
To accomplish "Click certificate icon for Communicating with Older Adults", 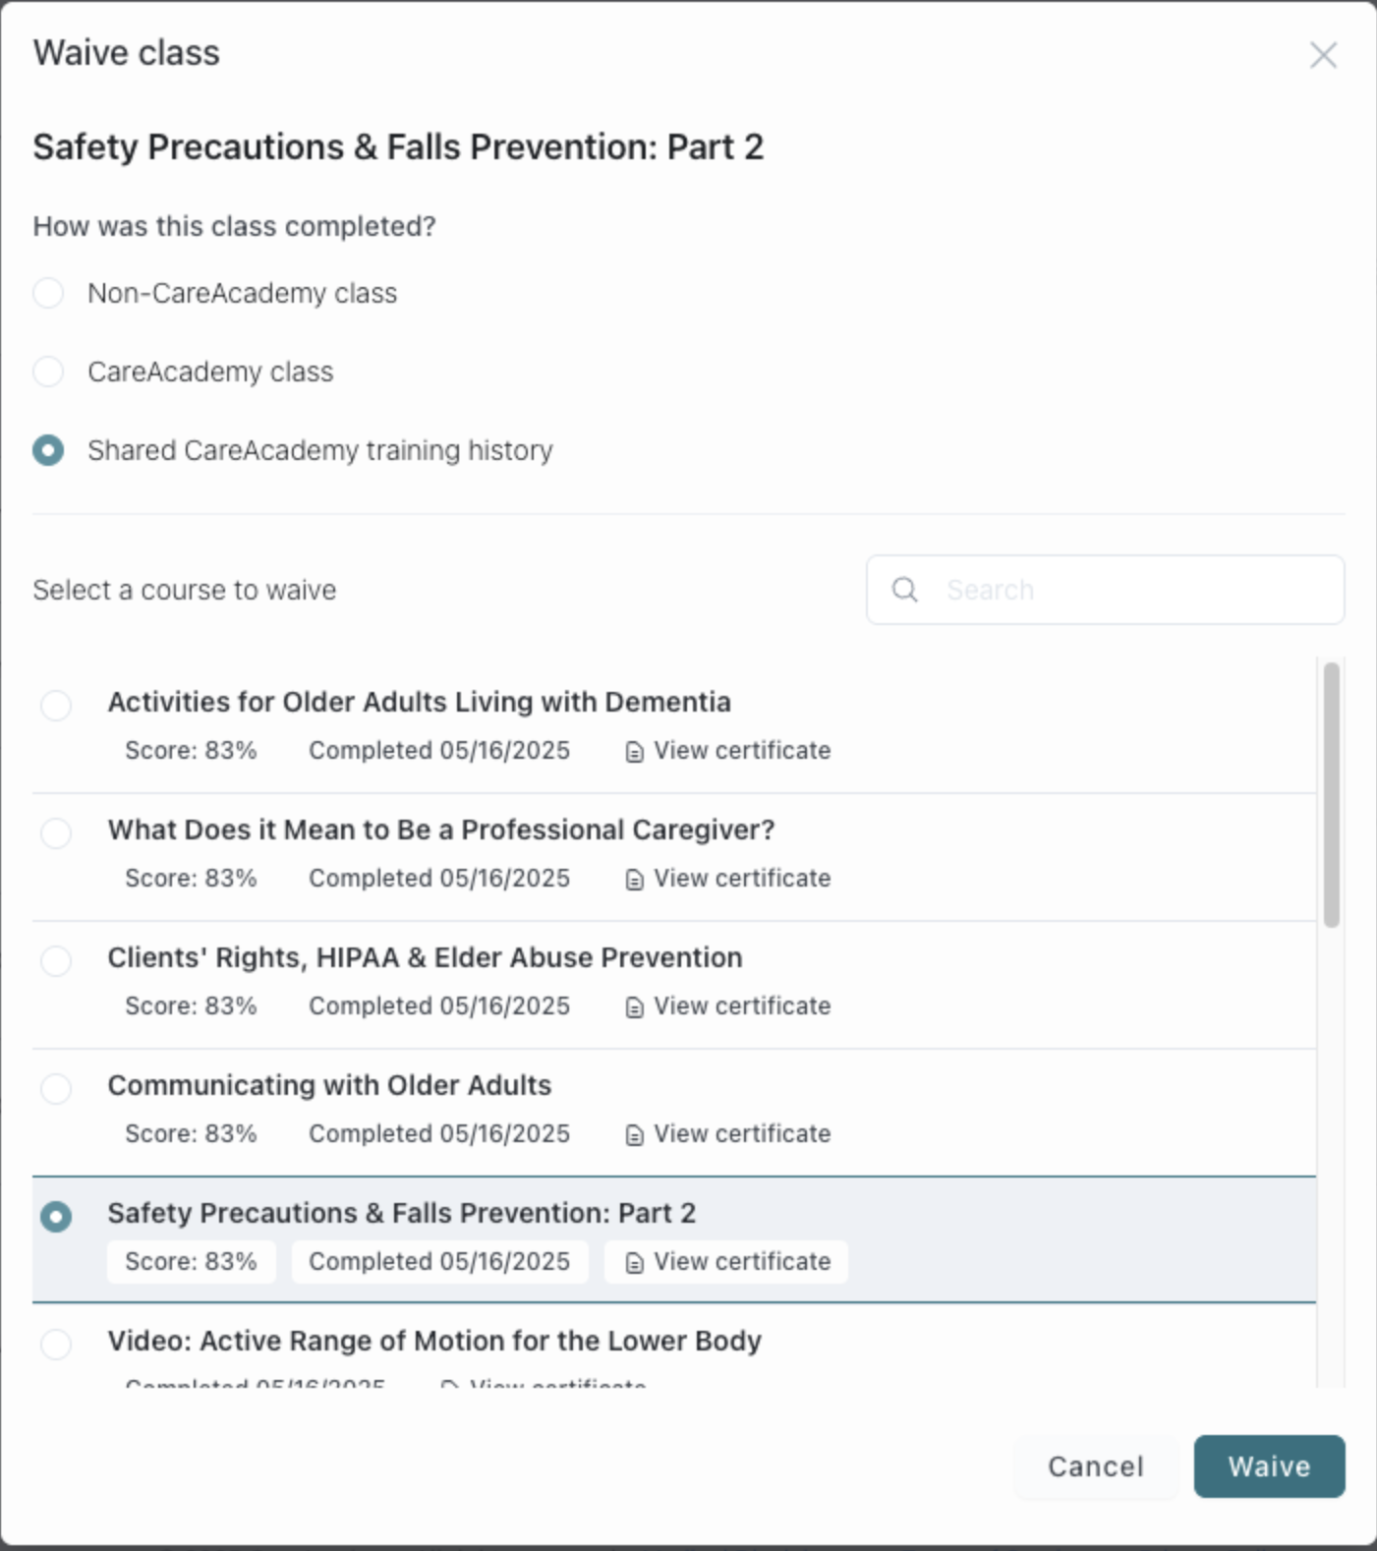I will (635, 1135).
